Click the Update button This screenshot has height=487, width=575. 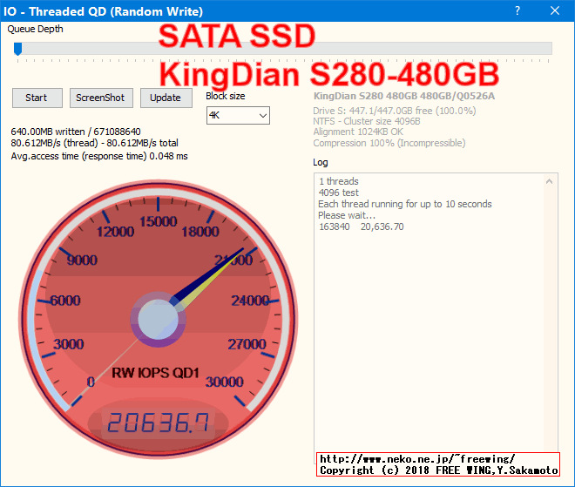click(166, 98)
